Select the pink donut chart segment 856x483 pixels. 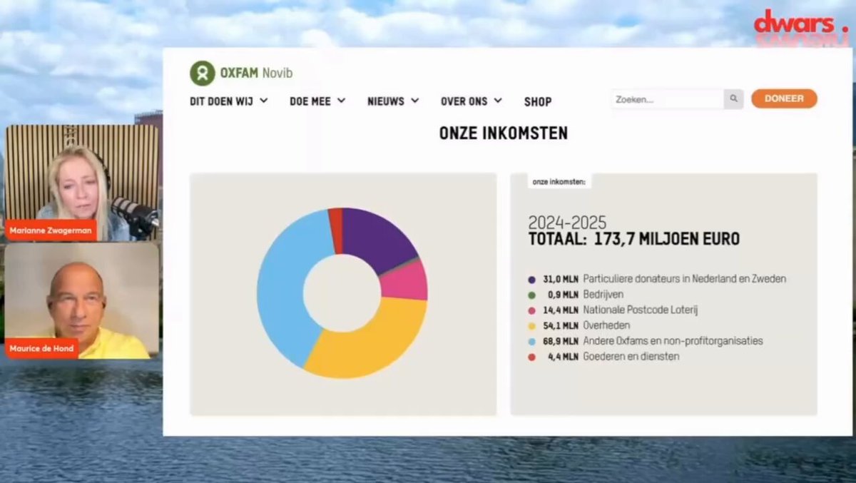(404, 280)
